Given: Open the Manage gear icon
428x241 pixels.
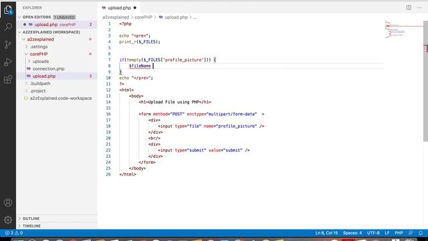Looking at the screenshot, I should tap(8, 220).
